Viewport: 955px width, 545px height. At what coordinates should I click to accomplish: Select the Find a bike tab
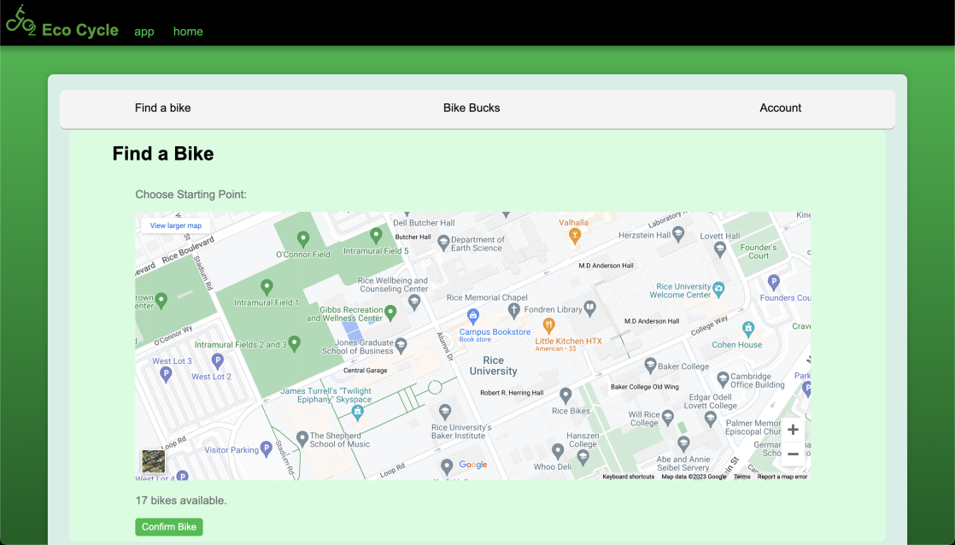(x=162, y=108)
